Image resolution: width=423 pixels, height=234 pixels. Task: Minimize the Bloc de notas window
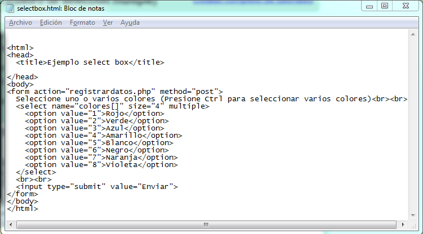click(369, 6)
